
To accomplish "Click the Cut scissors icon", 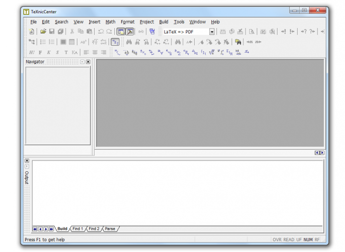I will (x=72, y=31).
